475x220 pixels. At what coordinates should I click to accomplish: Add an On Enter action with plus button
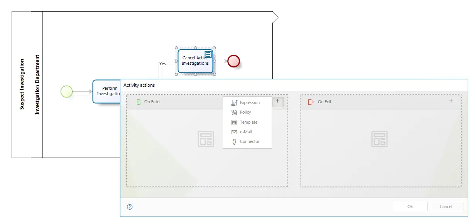coord(278,101)
